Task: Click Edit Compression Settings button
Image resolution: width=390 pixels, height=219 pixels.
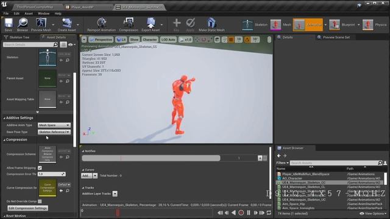Action: (x=27, y=208)
